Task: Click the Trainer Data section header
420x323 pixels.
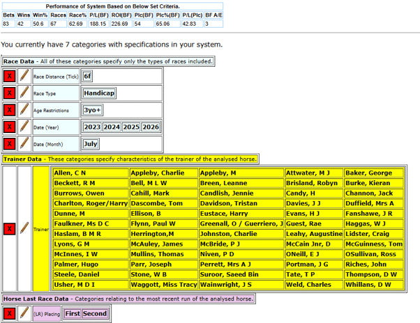Action: tap(130, 159)
